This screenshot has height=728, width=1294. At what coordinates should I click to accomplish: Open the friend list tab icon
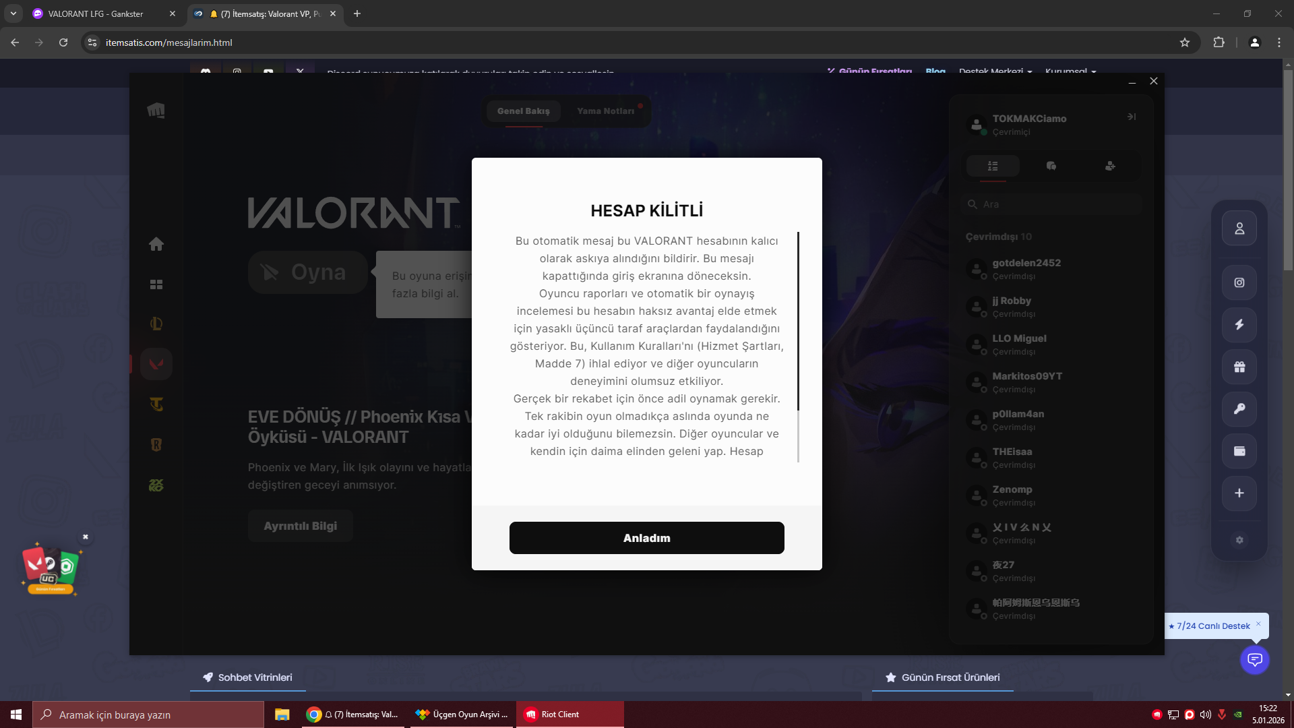[993, 166]
